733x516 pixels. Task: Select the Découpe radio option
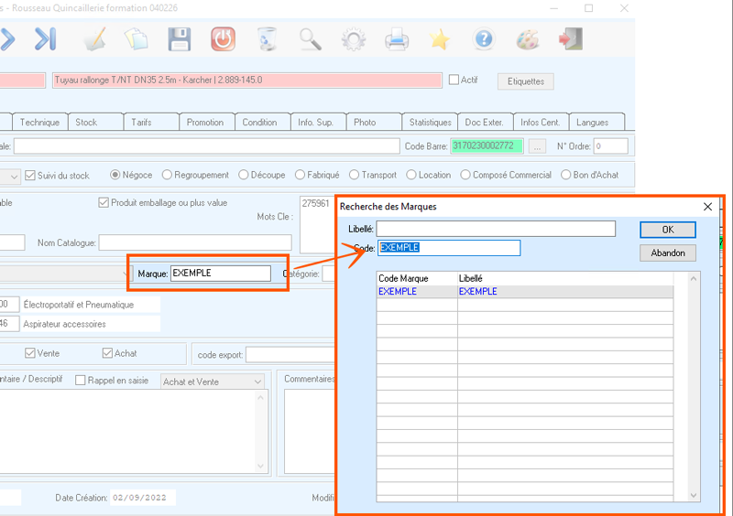[243, 175]
